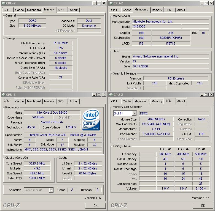Close the SPD tab CPU-Z window
This screenshot has height=211, width=215.
pyautogui.click(x=212, y=95)
